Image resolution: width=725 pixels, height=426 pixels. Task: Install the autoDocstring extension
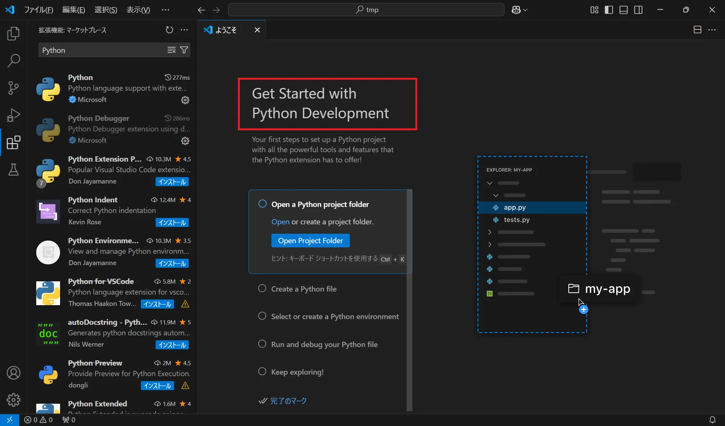click(x=172, y=345)
